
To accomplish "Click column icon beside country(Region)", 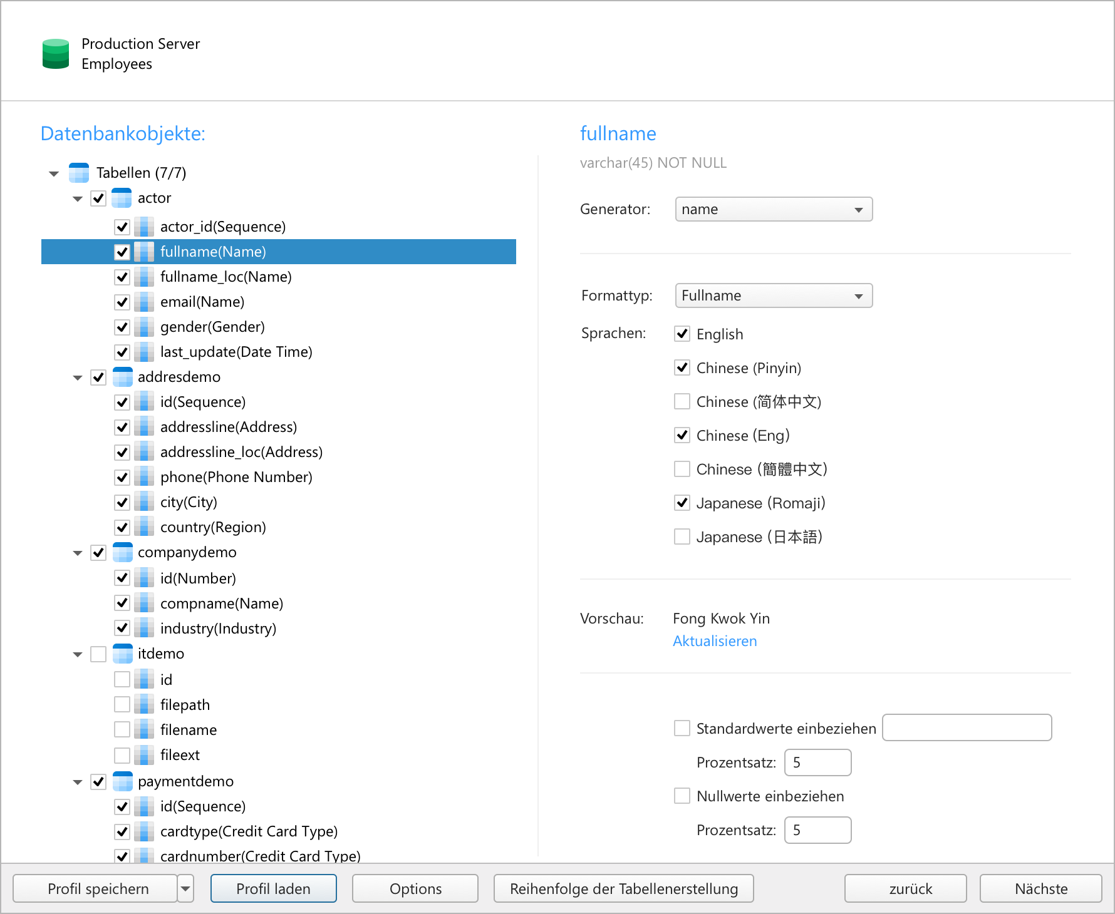I will click(145, 527).
